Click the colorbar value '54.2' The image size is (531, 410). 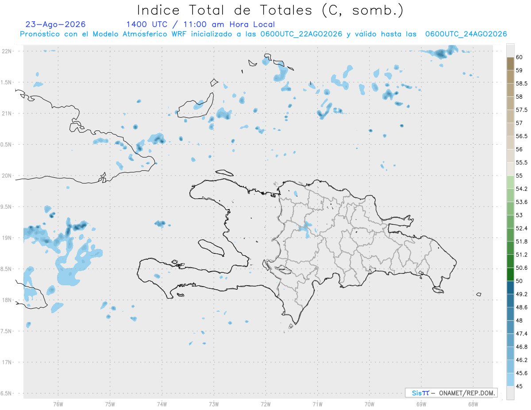click(521, 189)
